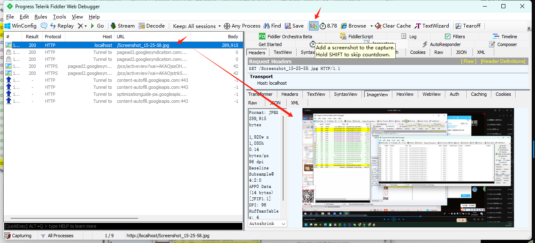Select the response Auth tab
The width and height of the screenshot is (535, 243).
pos(454,94)
